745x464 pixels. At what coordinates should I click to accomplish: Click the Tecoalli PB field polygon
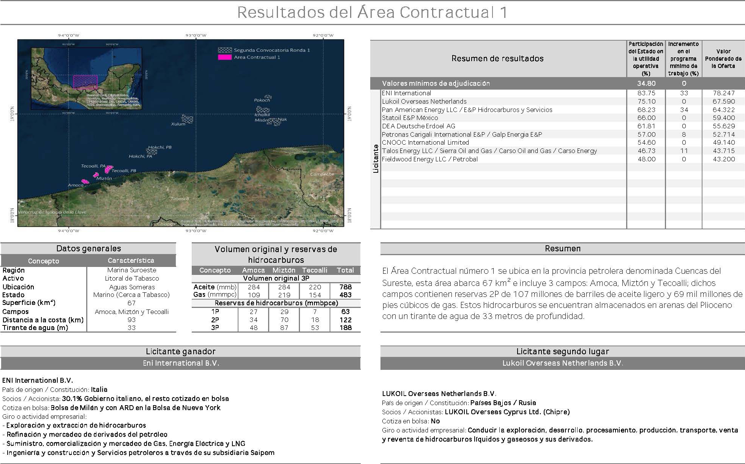pyautogui.click(x=109, y=169)
